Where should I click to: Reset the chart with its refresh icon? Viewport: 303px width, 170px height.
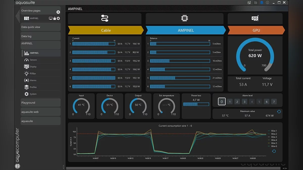pos(274,151)
